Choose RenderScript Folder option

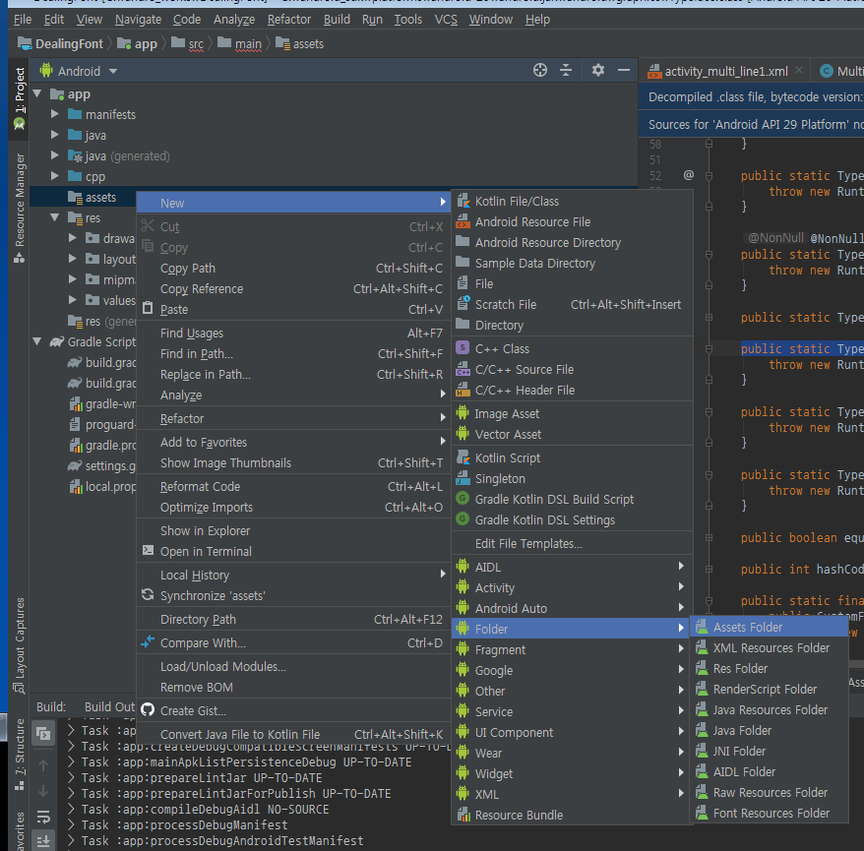click(x=769, y=689)
